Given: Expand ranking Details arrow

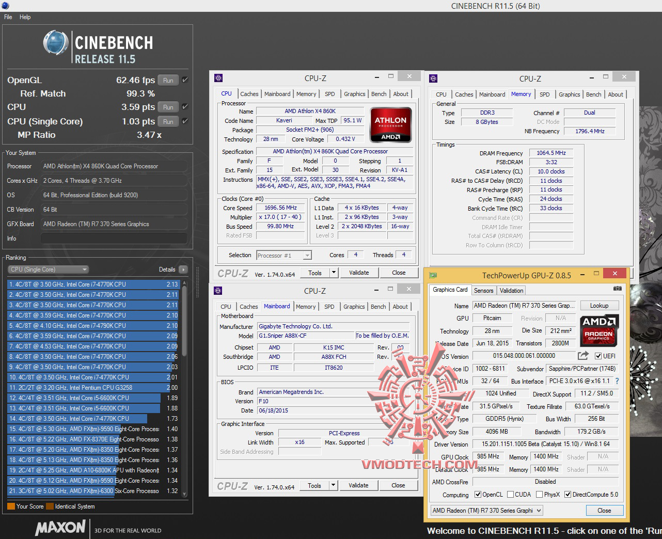Looking at the screenshot, I should [x=183, y=269].
